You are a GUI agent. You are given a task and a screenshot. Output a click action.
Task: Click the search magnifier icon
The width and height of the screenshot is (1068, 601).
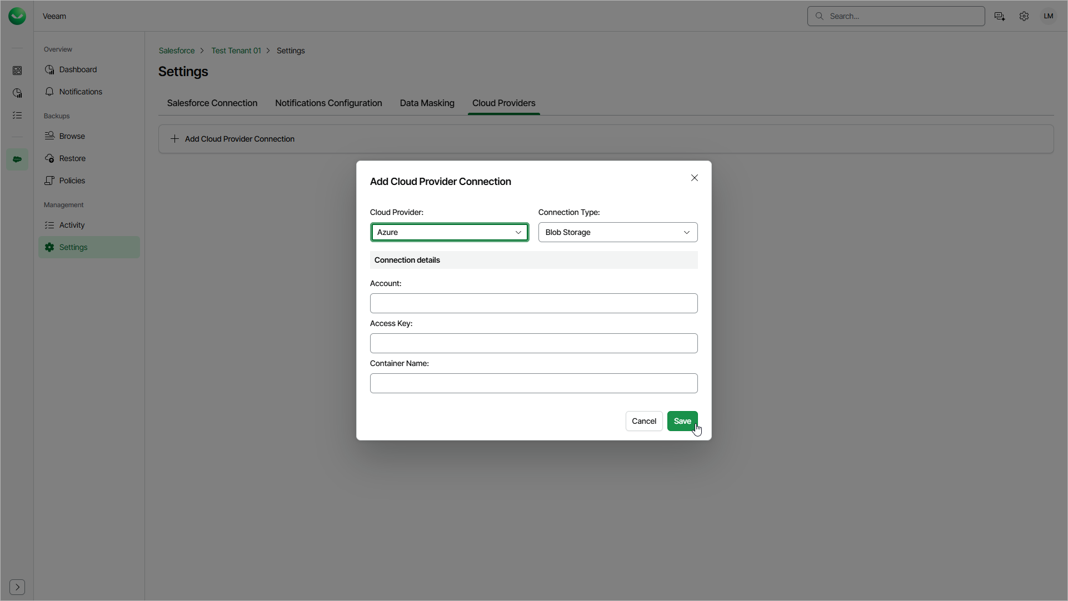click(x=819, y=16)
